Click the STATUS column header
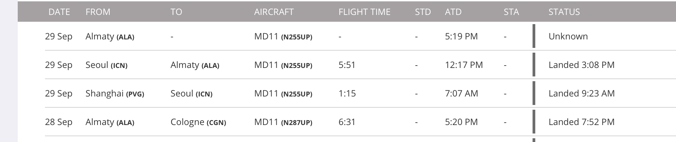This screenshot has width=676, height=142. coord(564,12)
